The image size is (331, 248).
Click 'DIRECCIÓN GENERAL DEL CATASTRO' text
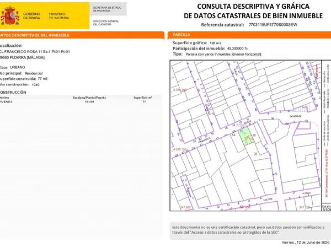[x=106, y=23]
